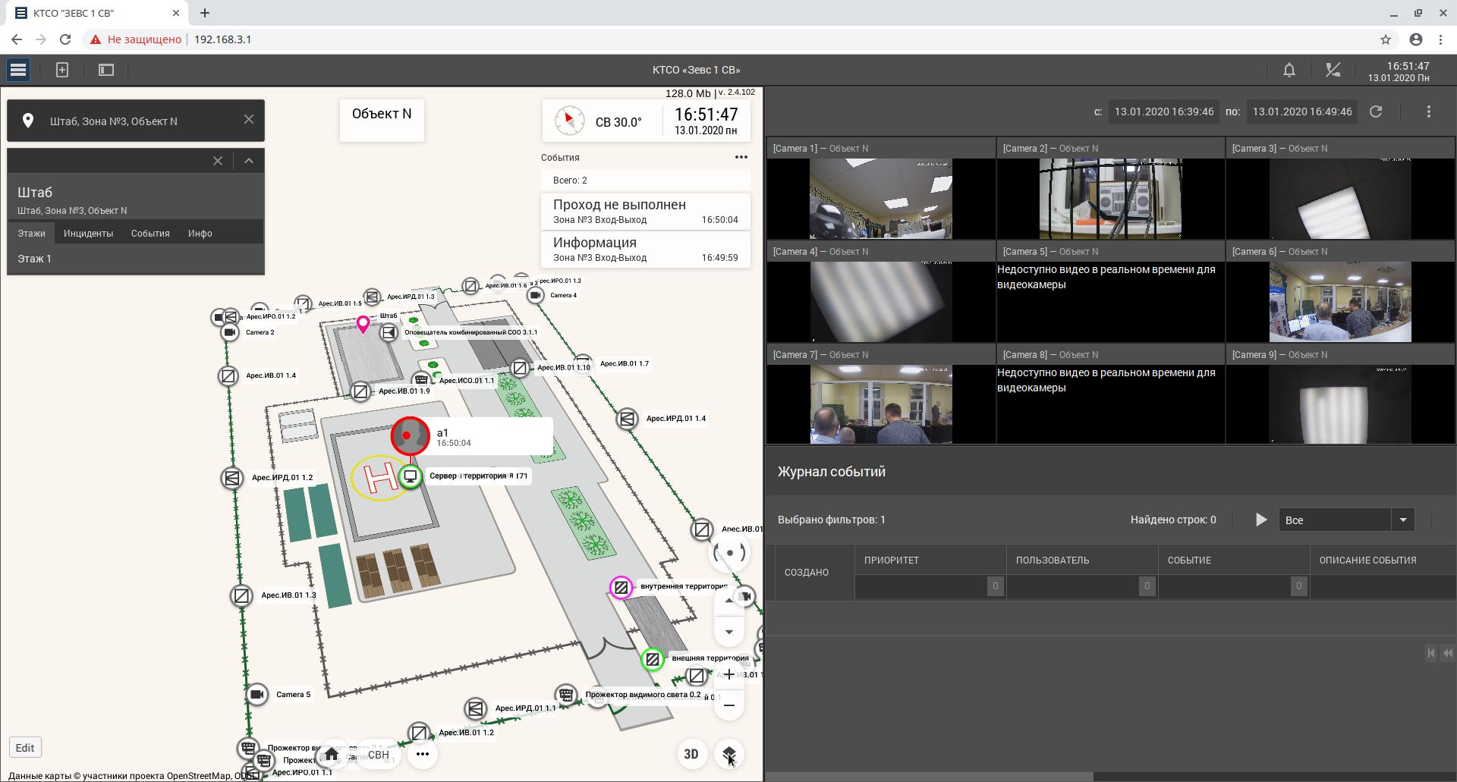Collapse the Штаб info panel
The image size is (1457, 782).
pos(249,161)
